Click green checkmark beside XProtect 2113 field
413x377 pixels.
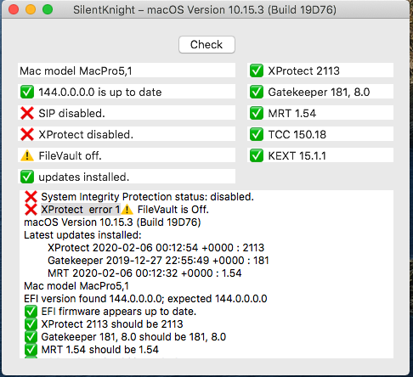[257, 70]
